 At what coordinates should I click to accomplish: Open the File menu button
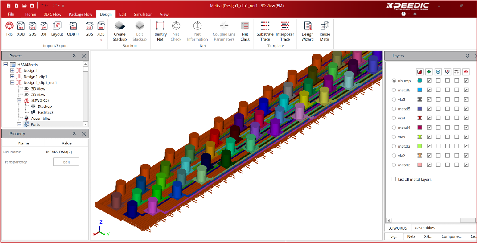click(x=11, y=14)
